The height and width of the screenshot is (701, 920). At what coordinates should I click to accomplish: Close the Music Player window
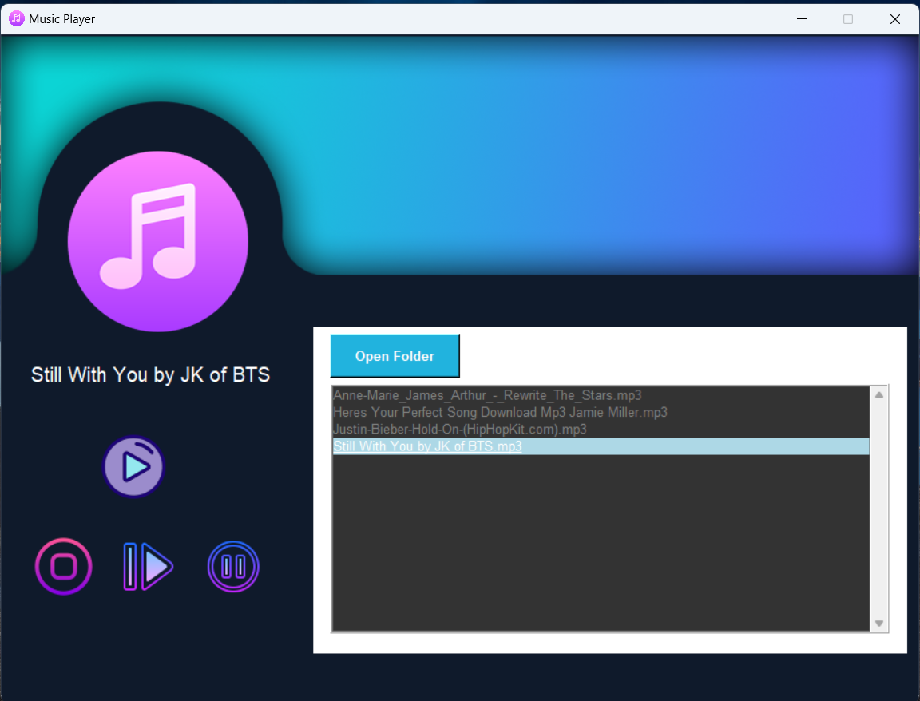click(894, 19)
